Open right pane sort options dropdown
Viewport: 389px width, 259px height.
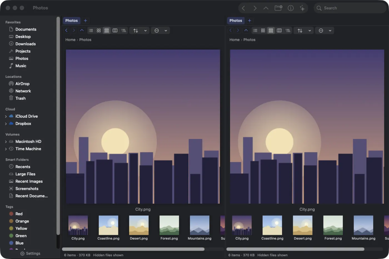click(x=304, y=31)
